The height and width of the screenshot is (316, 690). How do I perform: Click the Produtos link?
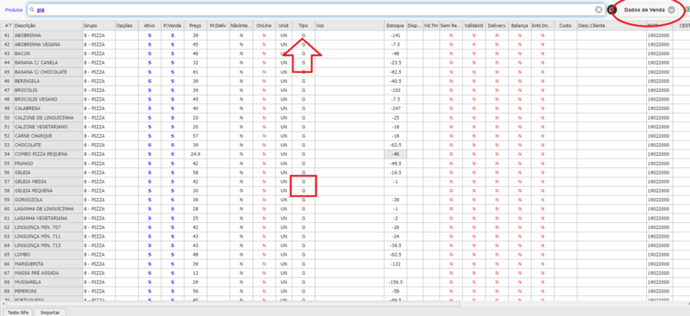point(14,9)
